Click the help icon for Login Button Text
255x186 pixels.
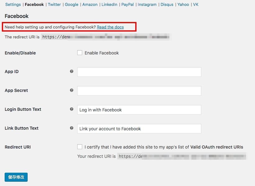(72, 109)
